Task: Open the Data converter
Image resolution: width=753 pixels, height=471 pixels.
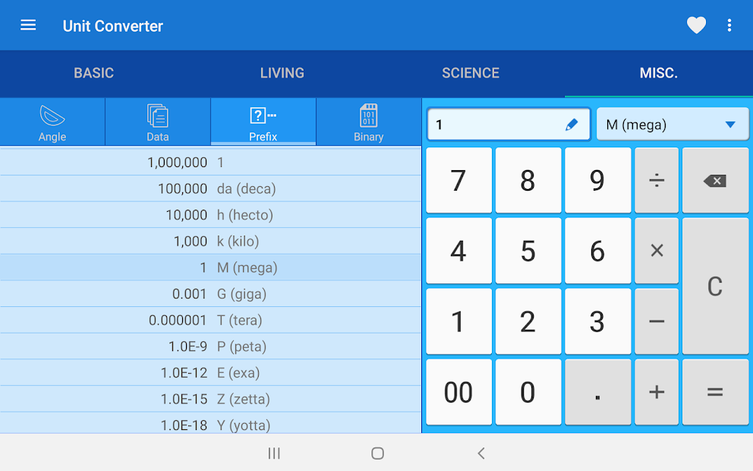Action: 157,122
